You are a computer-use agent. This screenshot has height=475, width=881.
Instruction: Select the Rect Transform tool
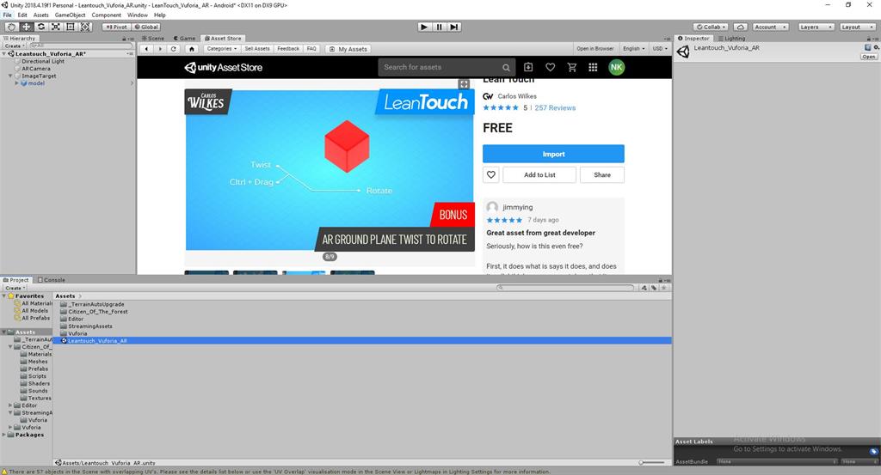(71, 27)
